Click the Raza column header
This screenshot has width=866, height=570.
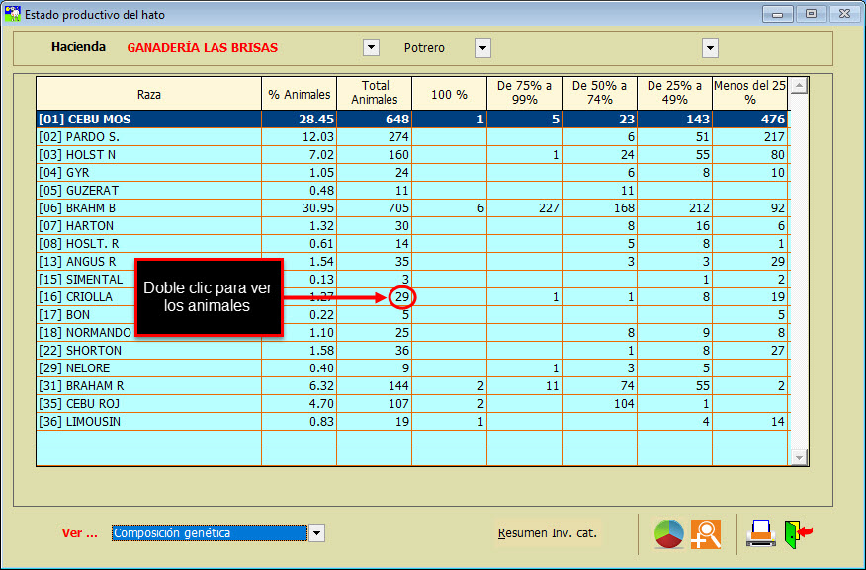pos(149,94)
